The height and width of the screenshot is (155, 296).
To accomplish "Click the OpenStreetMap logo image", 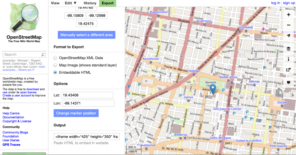I will pos(24,17).
